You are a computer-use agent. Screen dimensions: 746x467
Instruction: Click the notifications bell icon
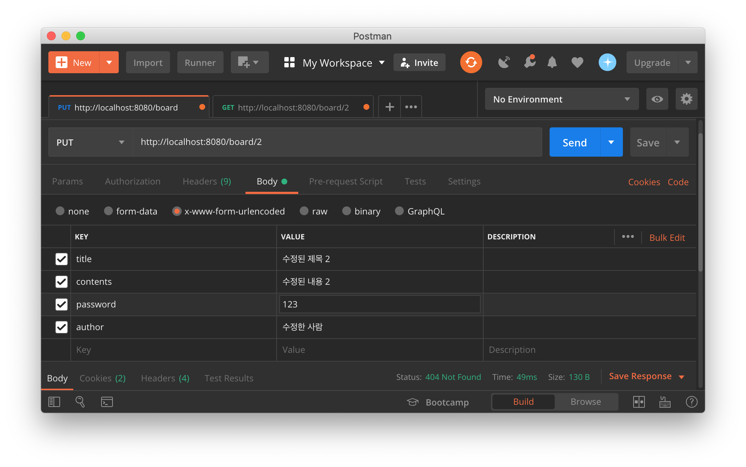tap(552, 63)
